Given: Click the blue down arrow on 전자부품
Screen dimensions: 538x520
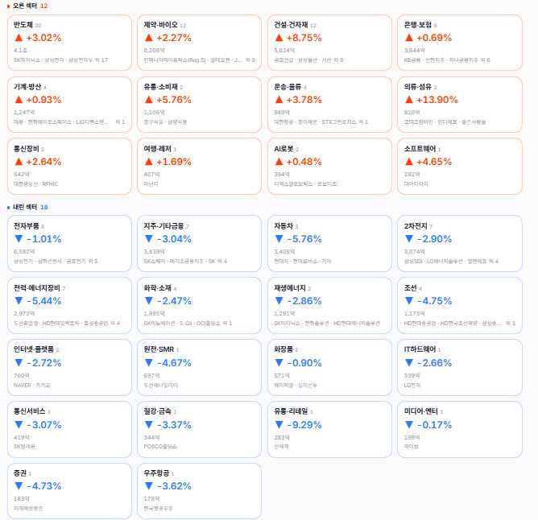Looking at the screenshot, I should coord(19,239).
